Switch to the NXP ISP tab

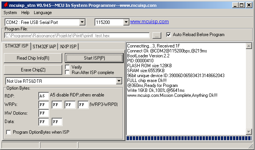click(68, 47)
